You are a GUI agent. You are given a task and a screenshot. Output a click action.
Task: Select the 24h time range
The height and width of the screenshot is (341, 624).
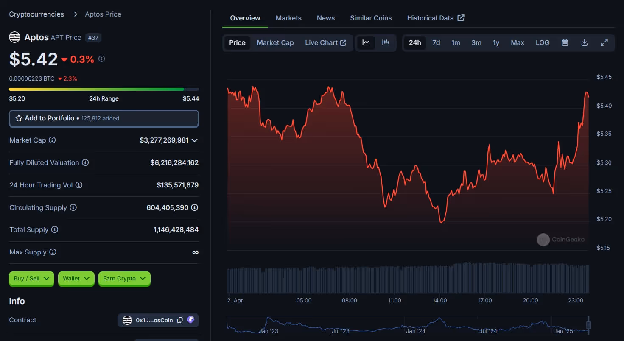pos(415,42)
